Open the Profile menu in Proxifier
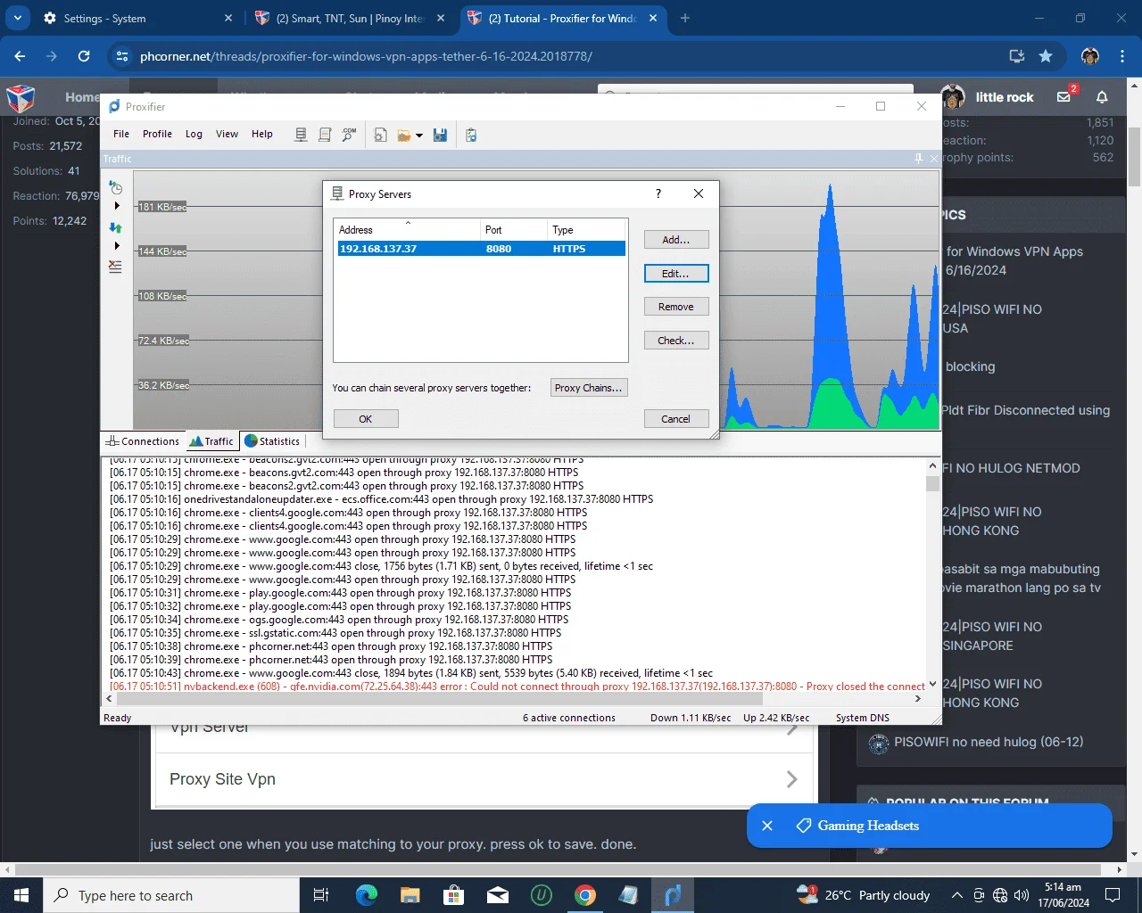 tap(157, 134)
